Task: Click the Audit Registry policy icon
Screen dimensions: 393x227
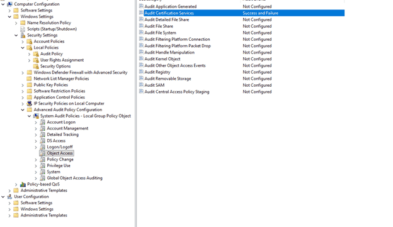Action: [x=141, y=72]
